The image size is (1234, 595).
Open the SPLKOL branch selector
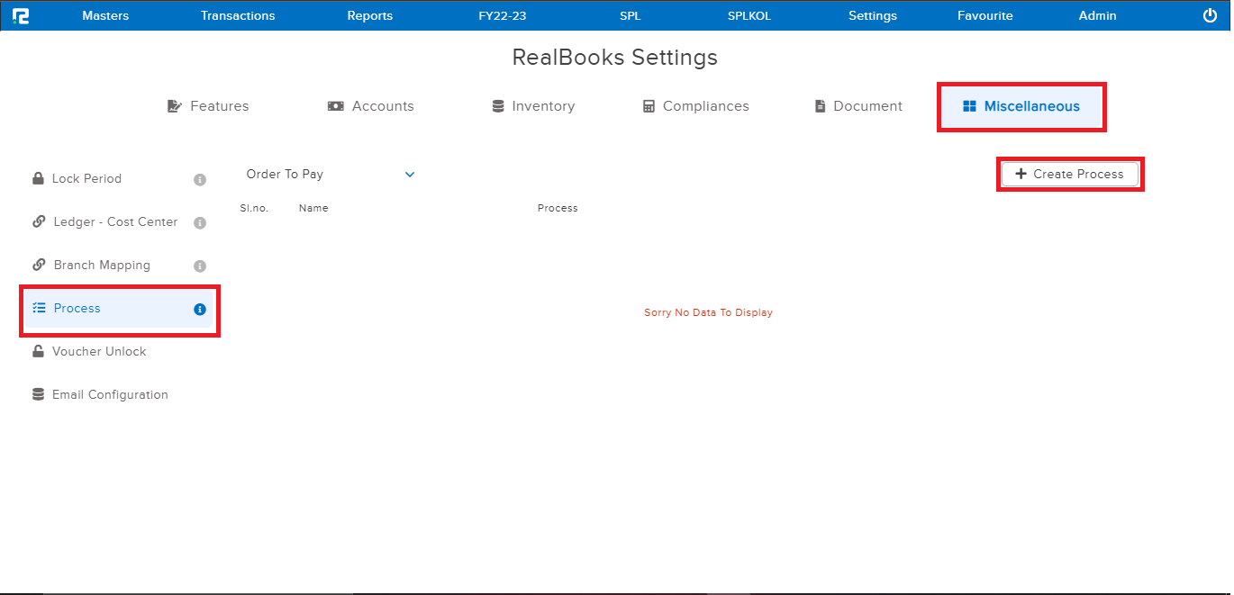click(x=749, y=15)
